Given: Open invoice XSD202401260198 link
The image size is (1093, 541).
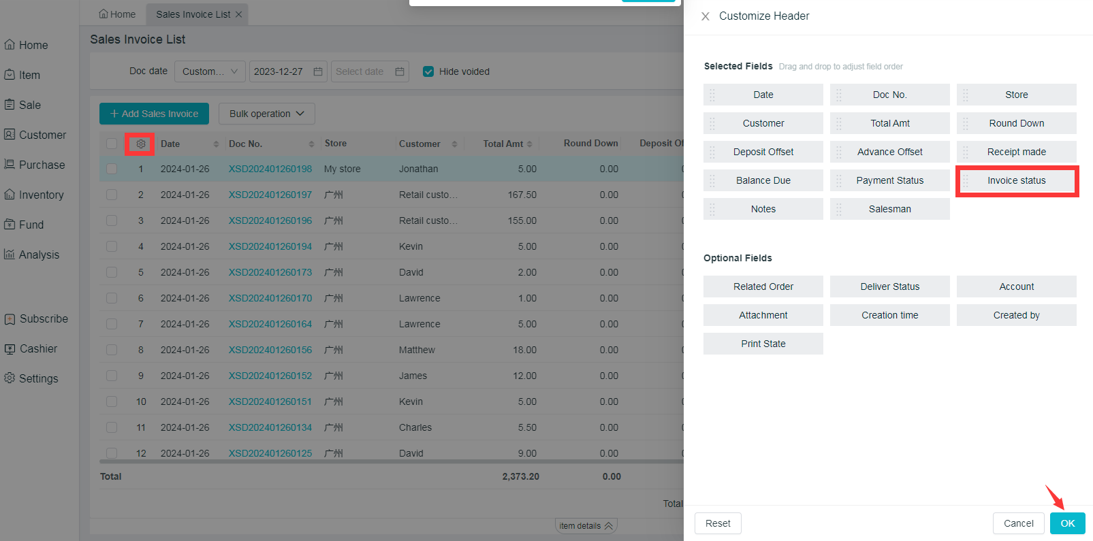Looking at the screenshot, I should [x=270, y=169].
